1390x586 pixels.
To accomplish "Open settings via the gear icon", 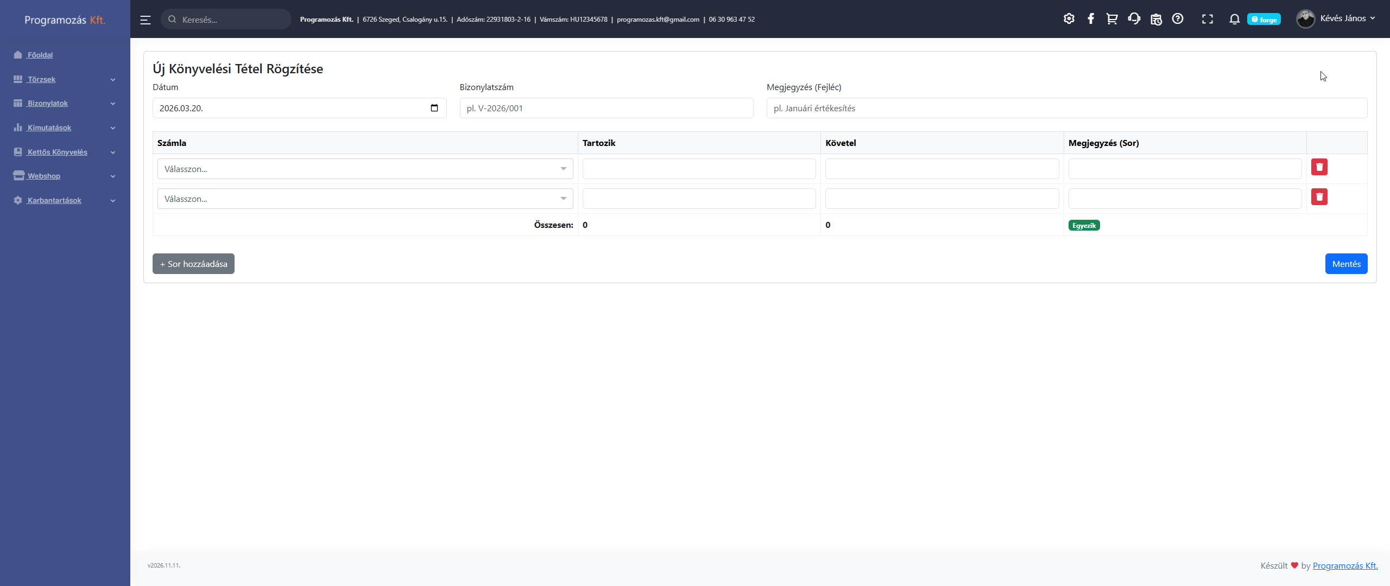I will point(1069,19).
